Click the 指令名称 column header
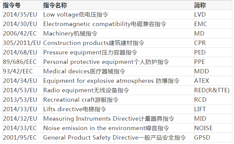Image resolution: width=234 pixels, height=144 pixels. tap(55, 5)
